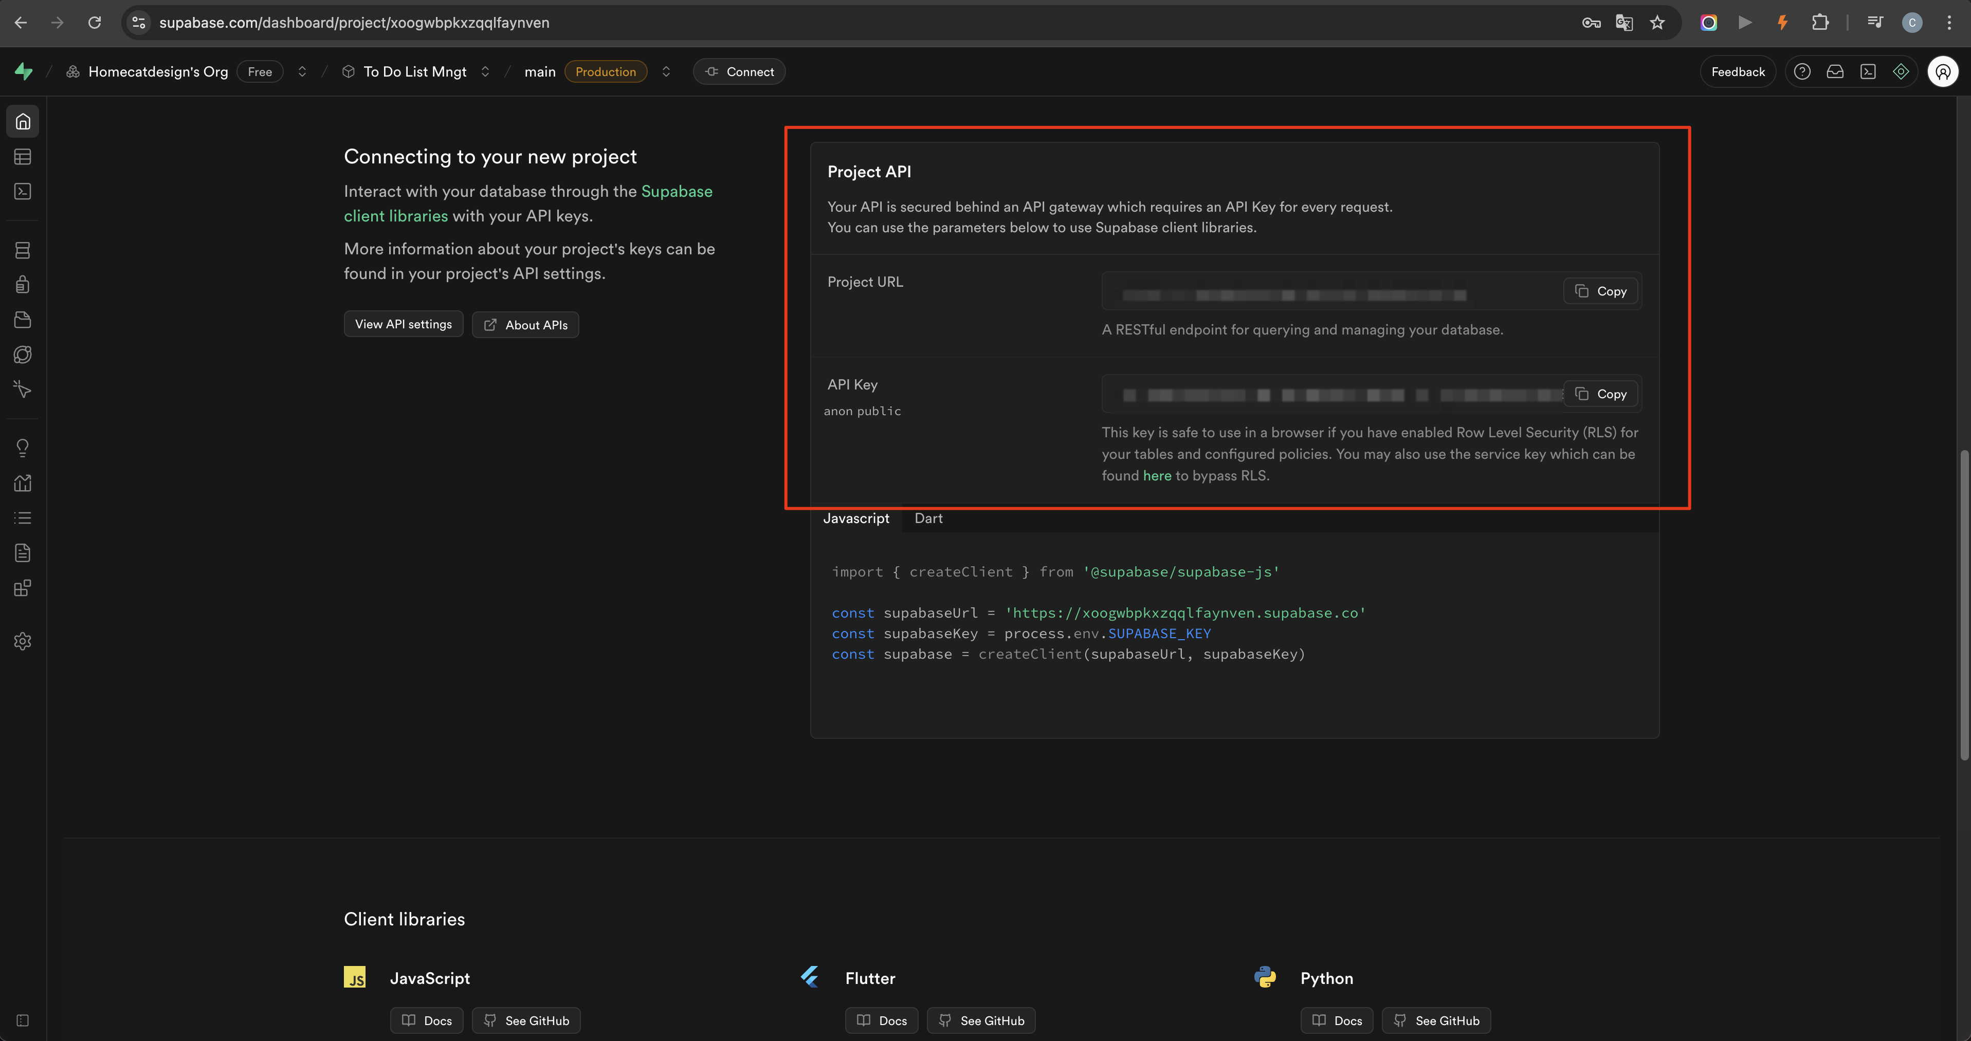Open Project overview home in sidebar
Viewport: 1971px width, 1041px height.
(23, 122)
